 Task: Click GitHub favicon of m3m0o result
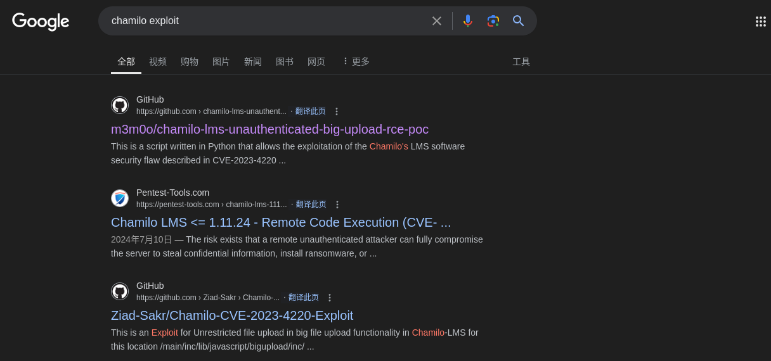pos(120,105)
